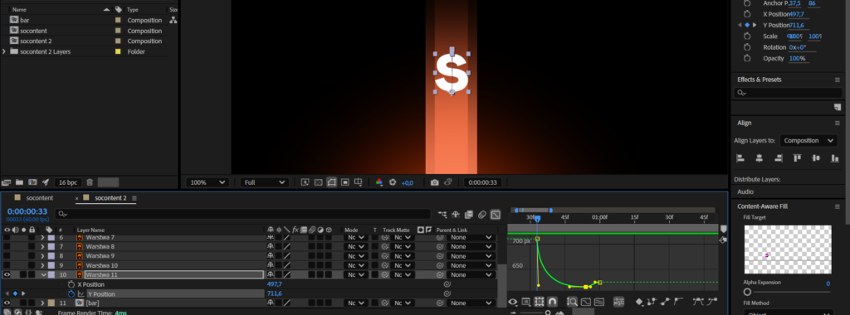Click the Take Snapshot camera icon
This screenshot has width=850, height=315.
point(434,182)
